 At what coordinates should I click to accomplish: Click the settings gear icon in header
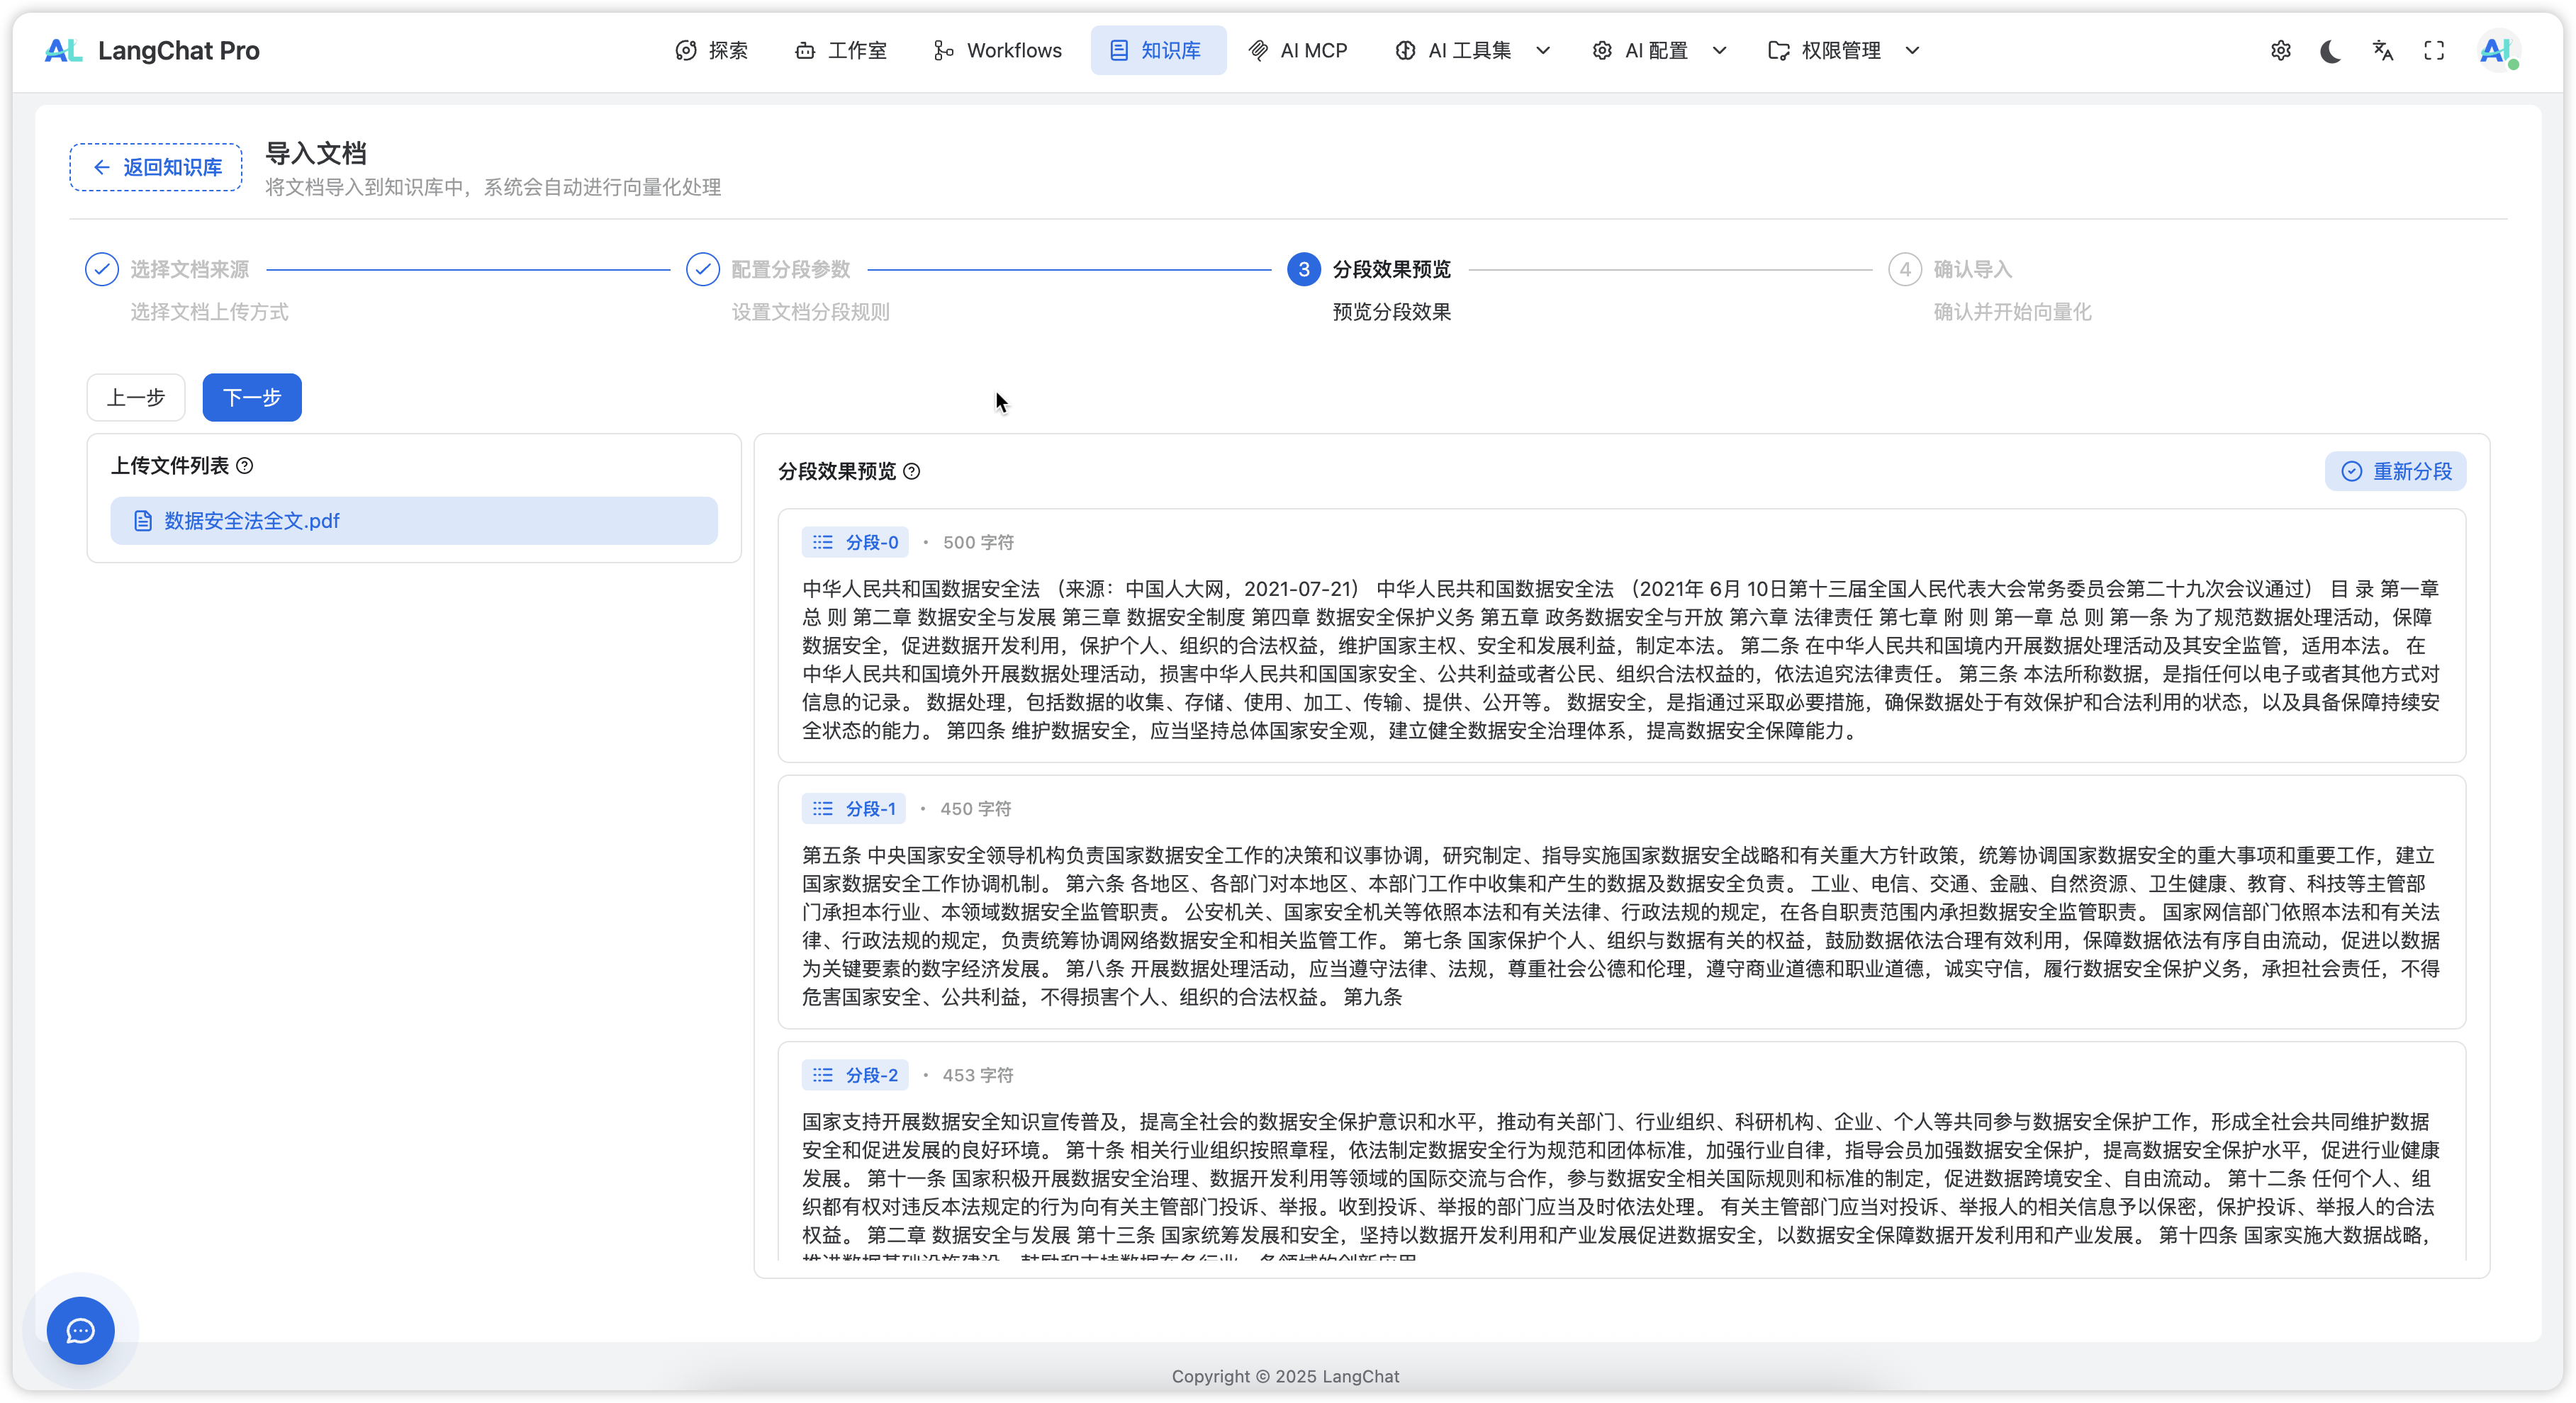click(x=2280, y=51)
